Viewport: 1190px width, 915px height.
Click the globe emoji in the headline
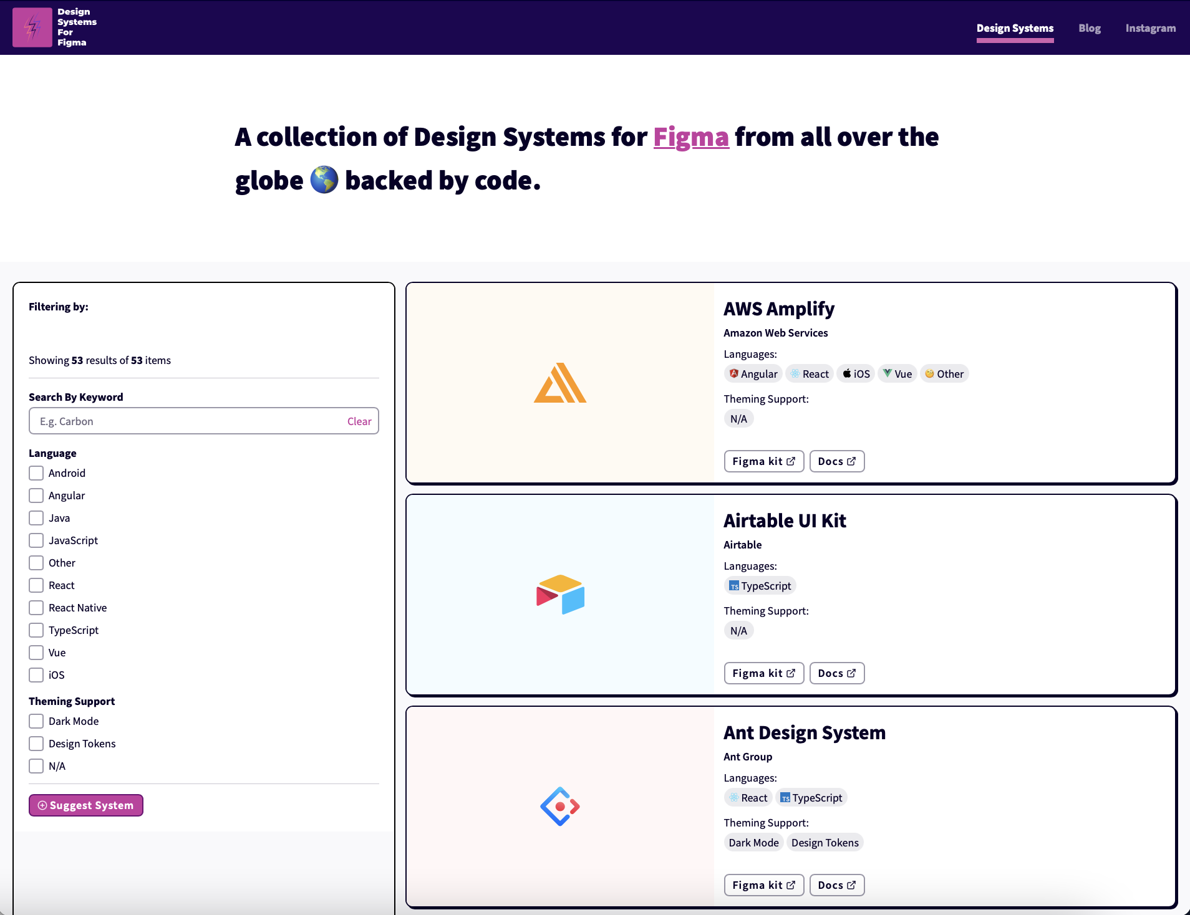[324, 180]
